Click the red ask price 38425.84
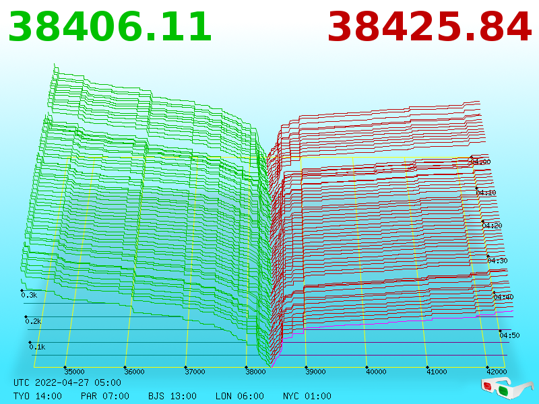The width and height of the screenshot is (539, 404). [x=429, y=27]
